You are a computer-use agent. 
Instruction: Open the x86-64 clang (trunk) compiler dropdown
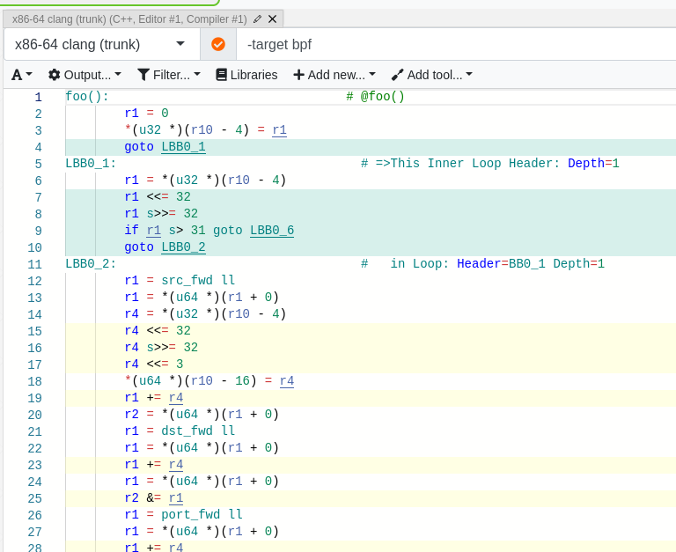click(x=102, y=44)
